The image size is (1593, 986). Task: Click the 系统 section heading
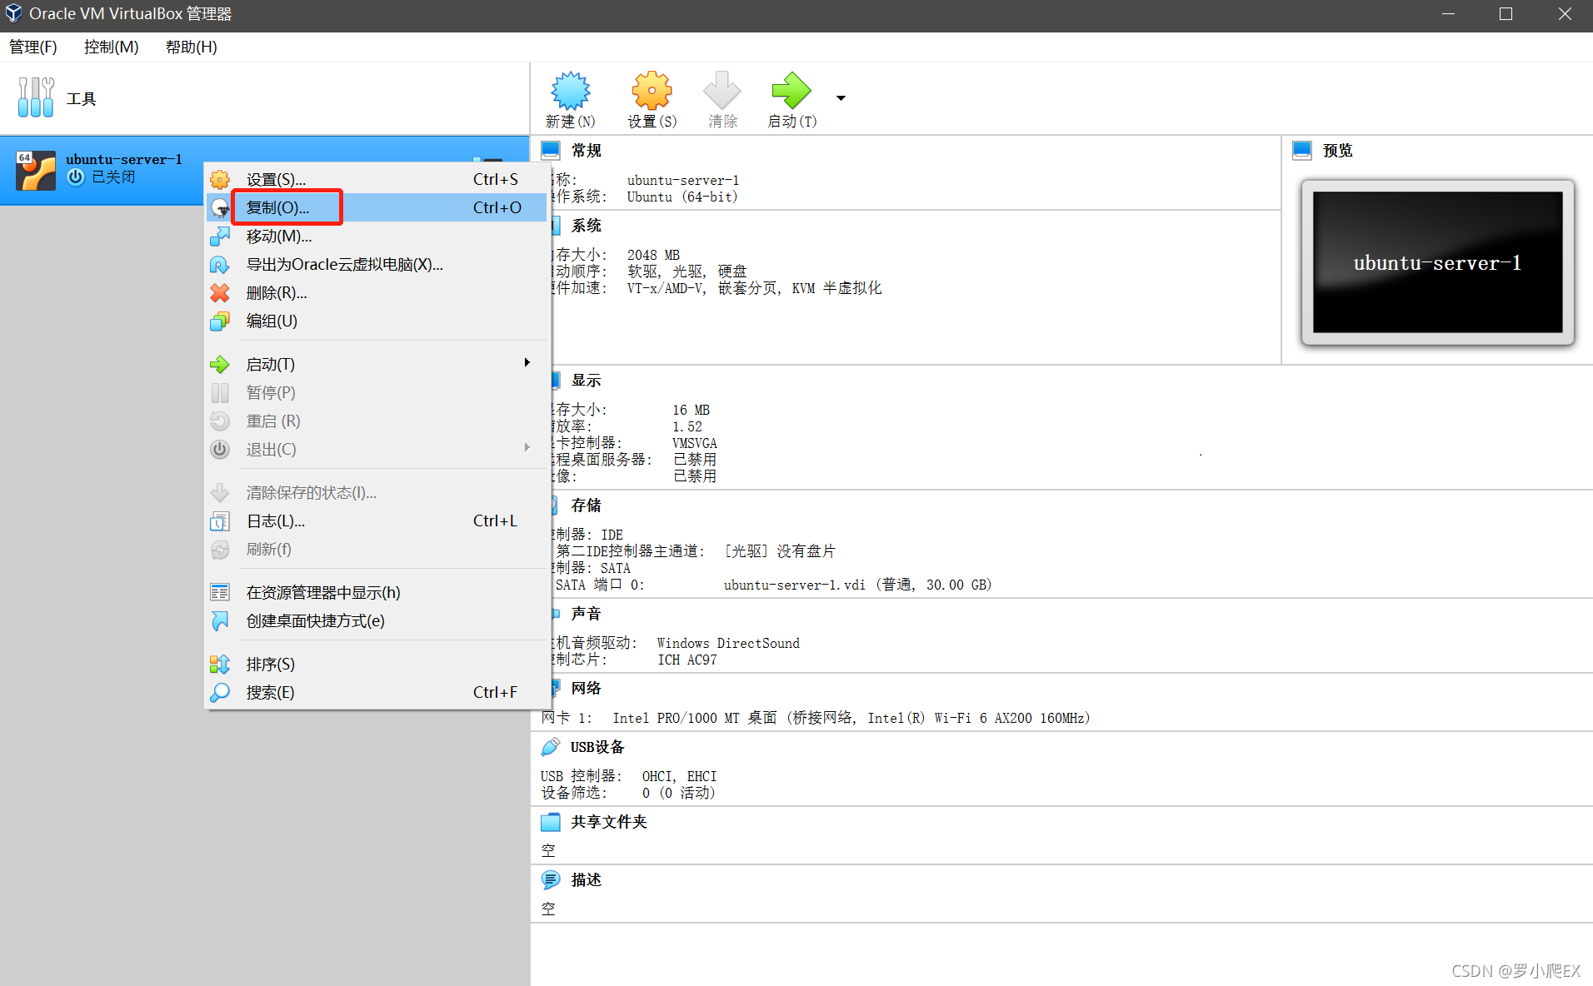[587, 226]
